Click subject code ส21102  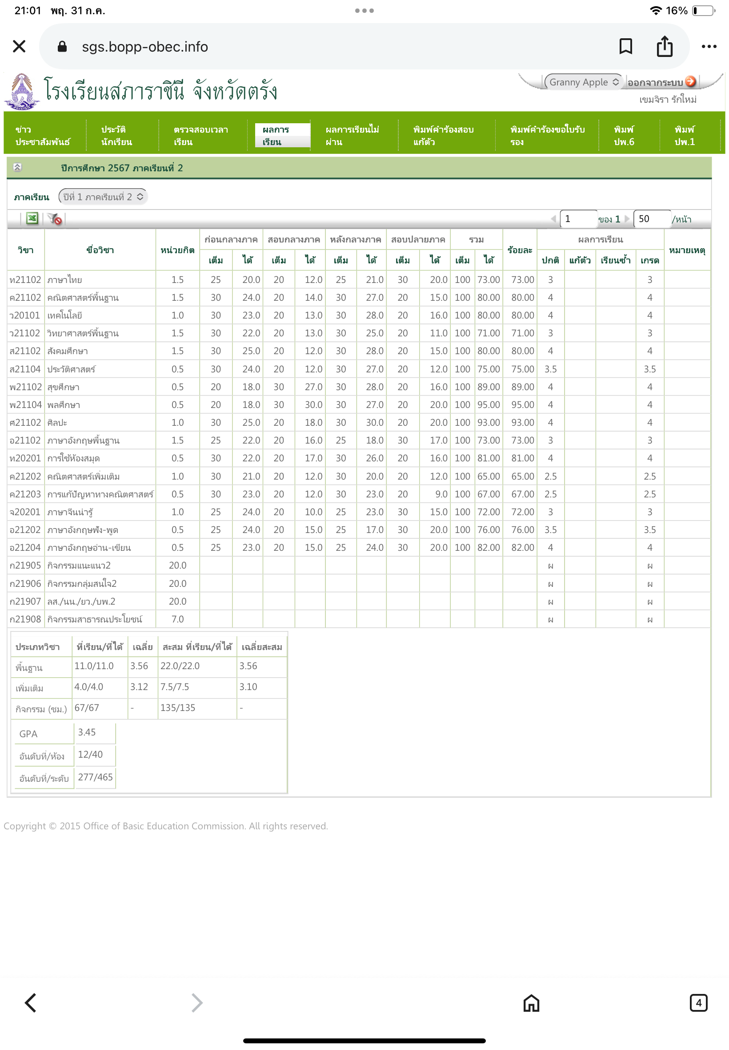click(25, 351)
